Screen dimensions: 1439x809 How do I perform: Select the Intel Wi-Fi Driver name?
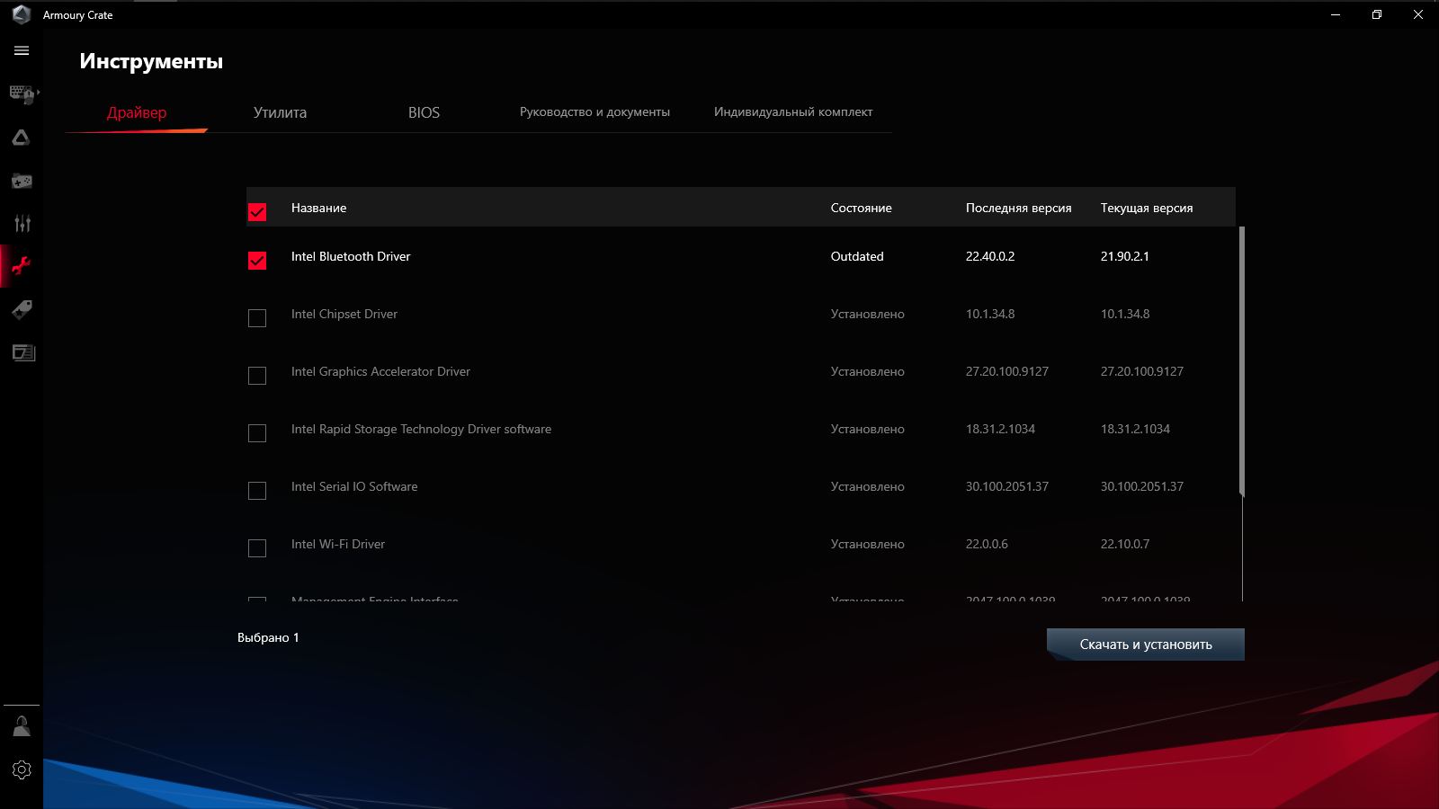338,544
